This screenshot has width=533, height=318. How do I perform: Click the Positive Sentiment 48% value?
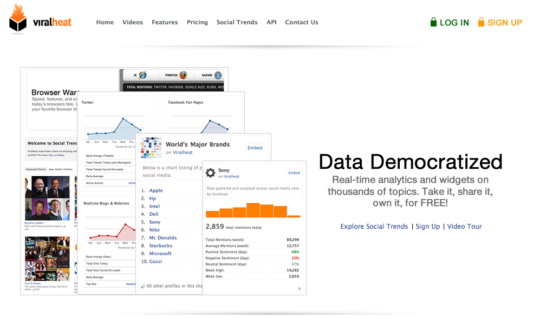[x=295, y=252]
